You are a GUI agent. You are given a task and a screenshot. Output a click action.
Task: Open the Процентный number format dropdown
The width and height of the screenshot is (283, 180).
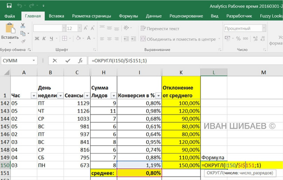pyautogui.click(x=264, y=28)
